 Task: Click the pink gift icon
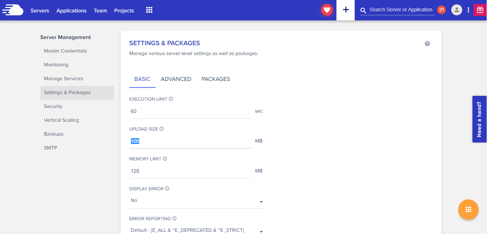pyautogui.click(x=479, y=10)
